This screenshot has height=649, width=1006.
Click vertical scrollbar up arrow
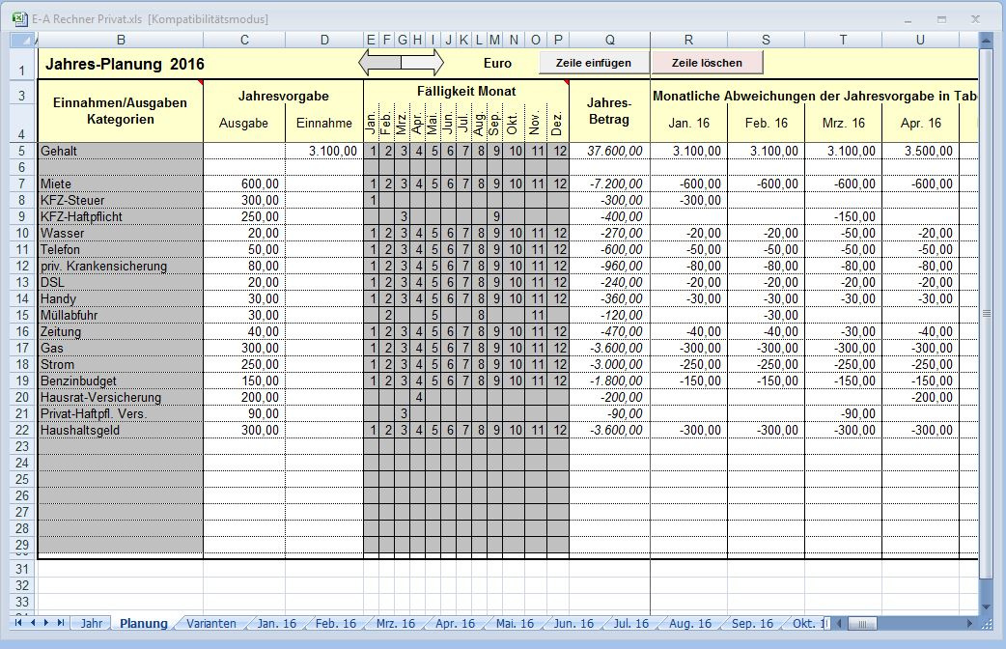tap(986, 41)
